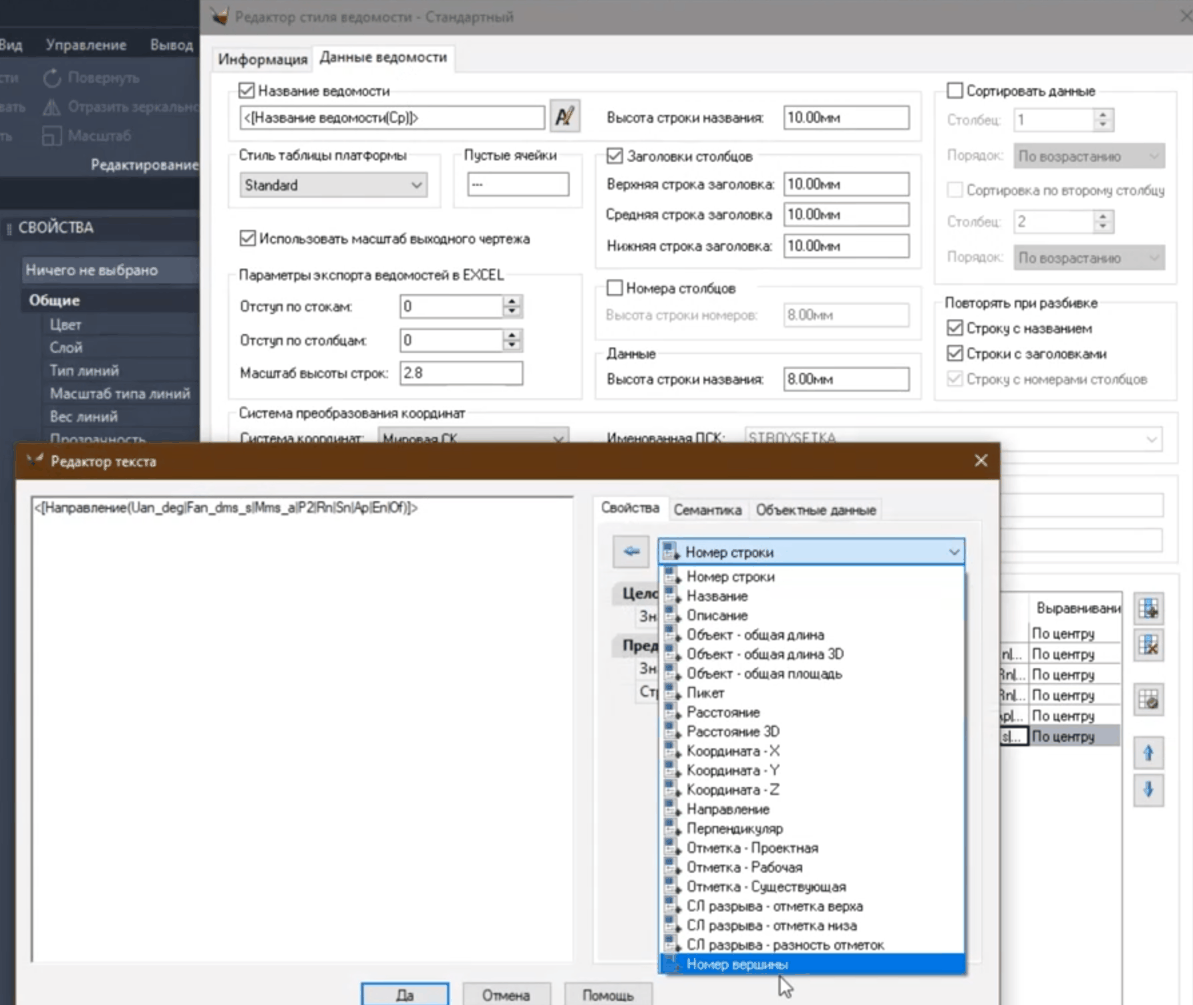The height and width of the screenshot is (1005, 1193).
Task: Tick the Сортировать данные checkbox
Action: click(955, 90)
